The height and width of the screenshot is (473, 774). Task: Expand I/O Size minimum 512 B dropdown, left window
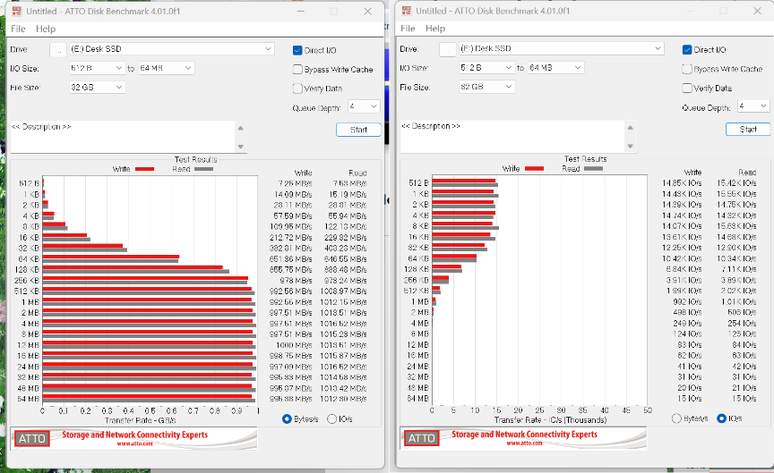click(x=97, y=68)
